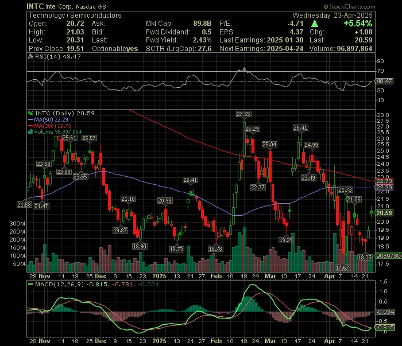The height and width of the screenshot is (346, 402).
Task: Click the 20.98 price label
Action: pyautogui.click(x=165, y=200)
